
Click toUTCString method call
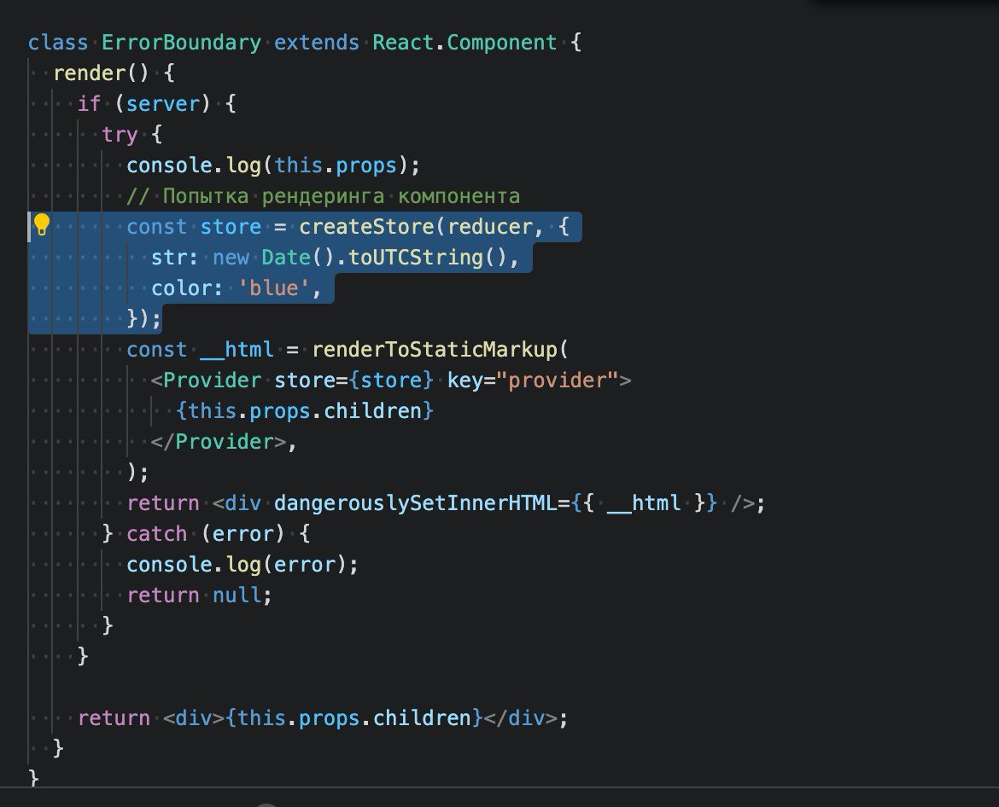(x=416, y=257)
